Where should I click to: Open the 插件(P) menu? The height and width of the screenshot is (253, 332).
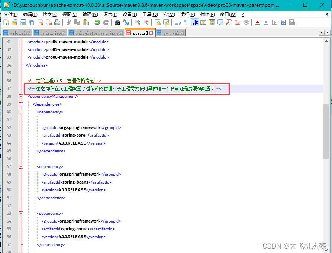click(207, 14)
